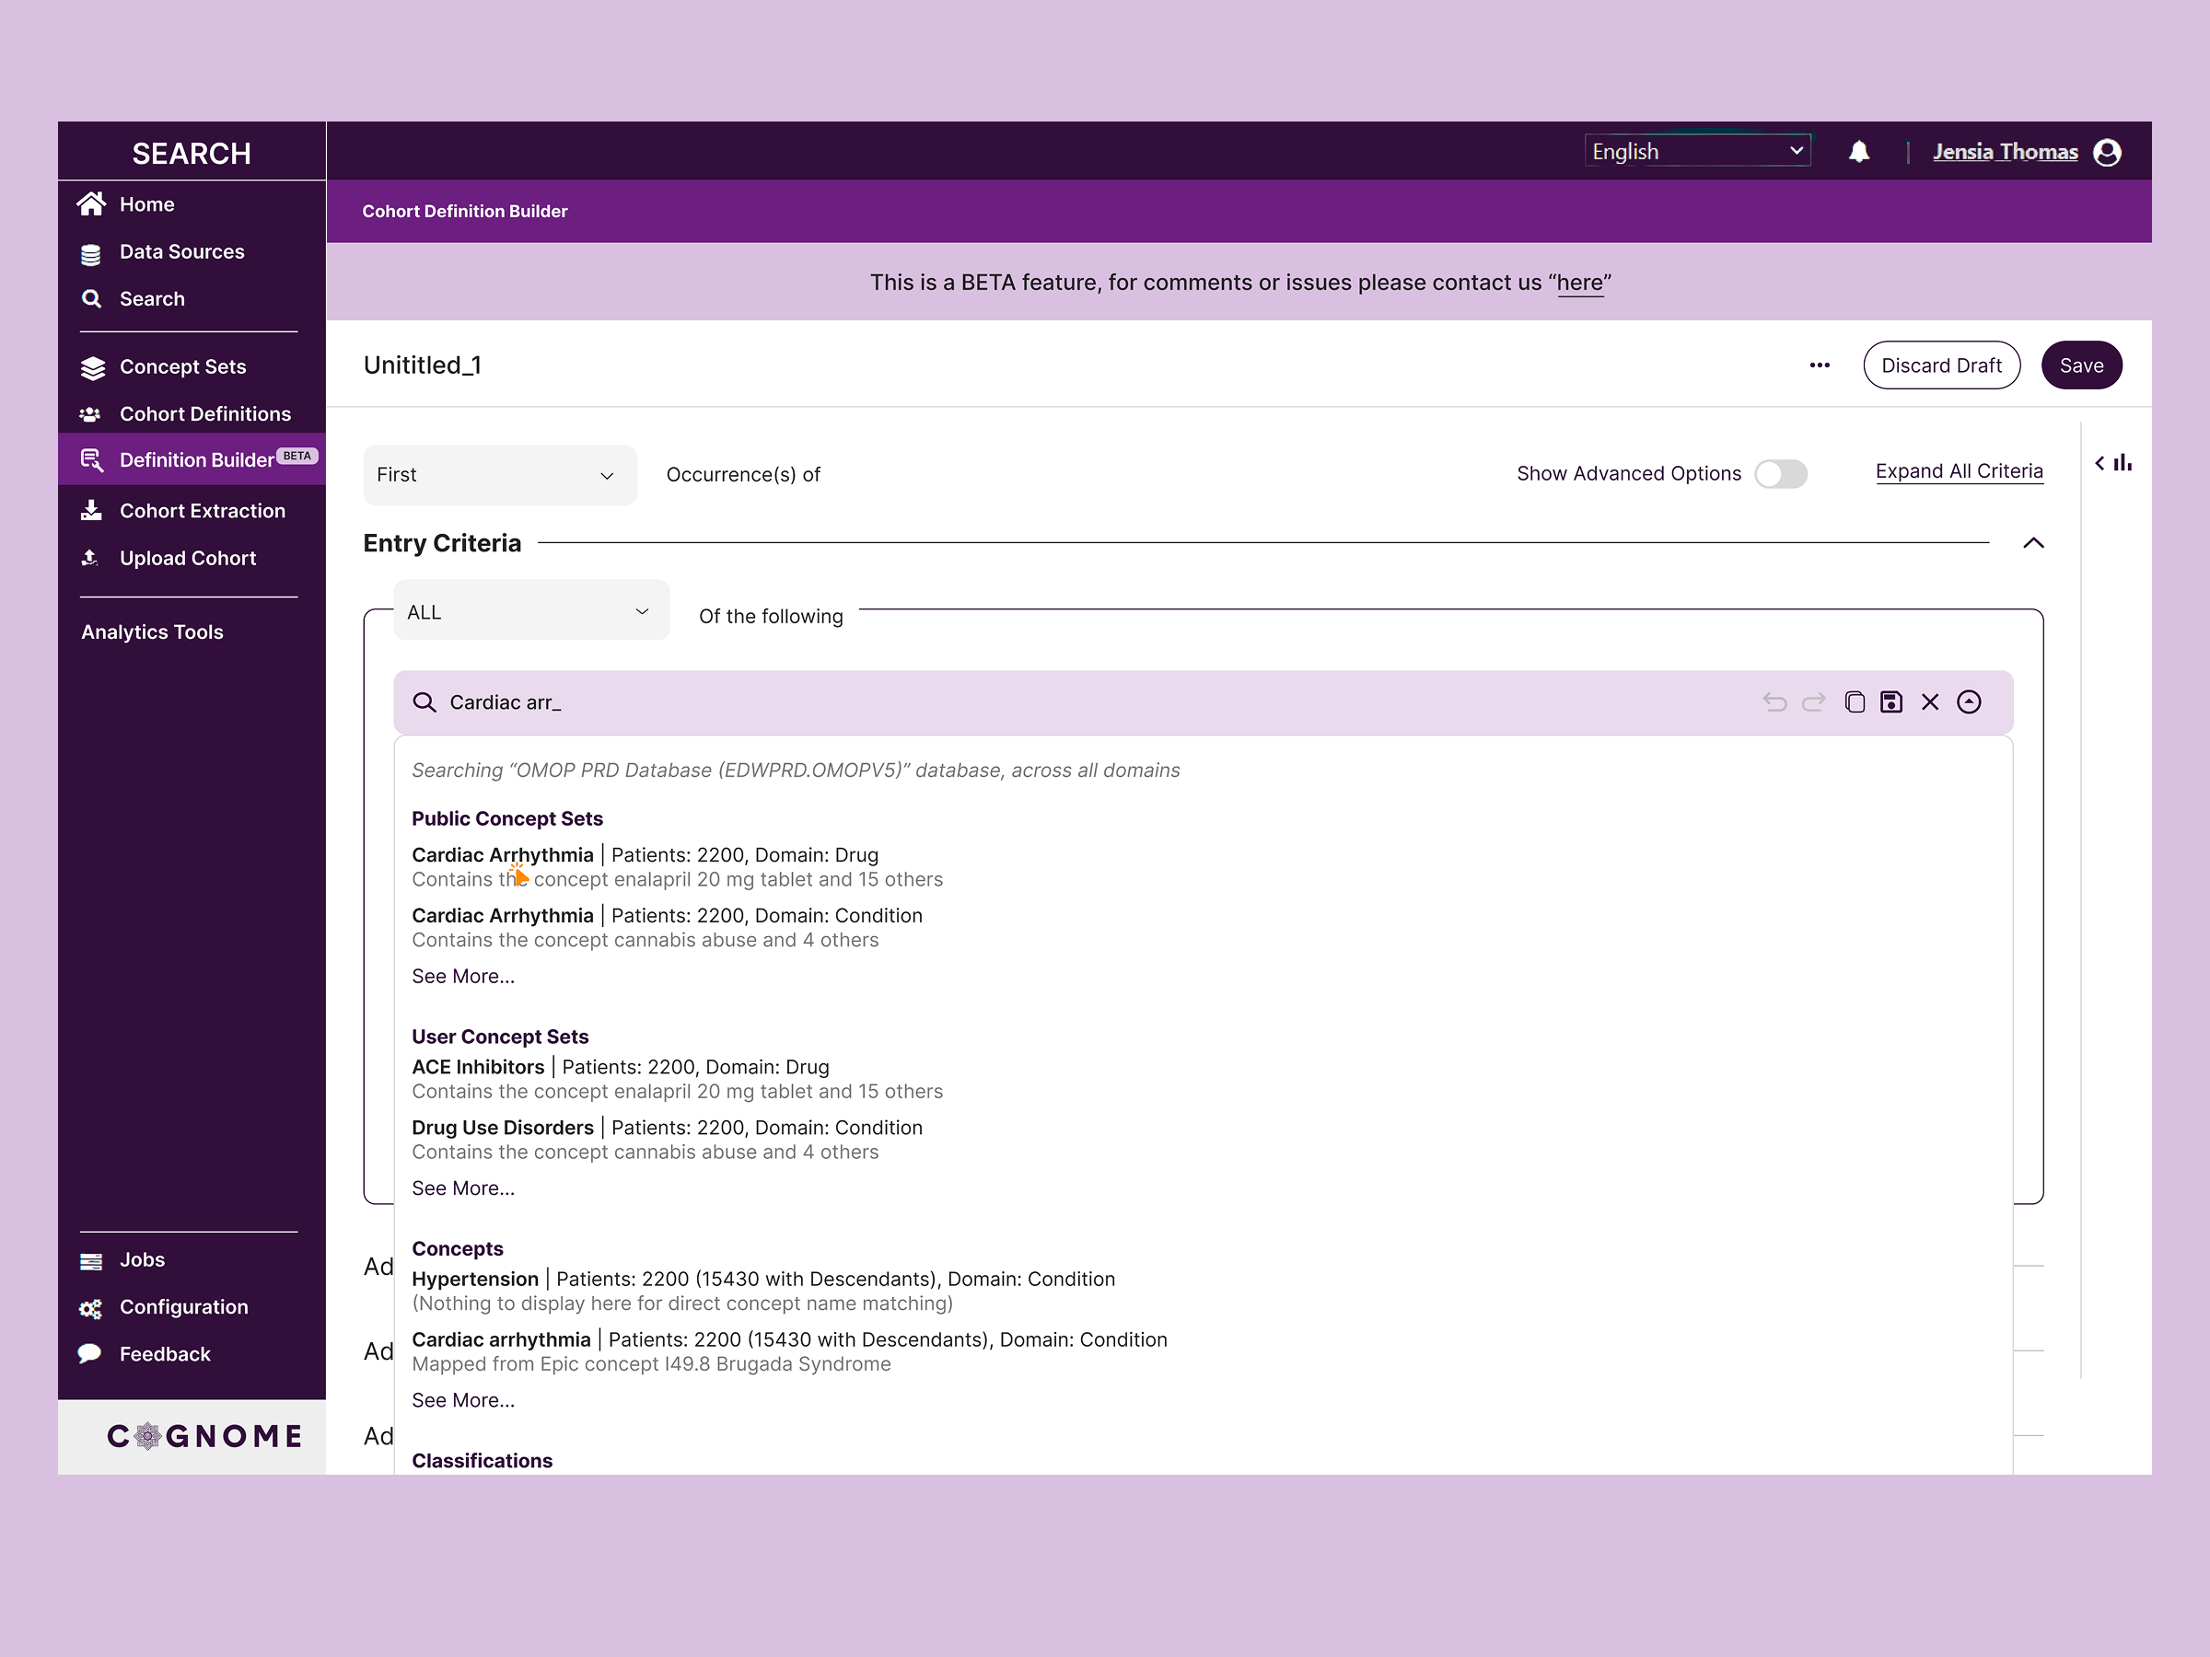Save the criteria with the floppy disk icon
The width and height of the screenshot is (2210, 1657).
pos(1891,702)
